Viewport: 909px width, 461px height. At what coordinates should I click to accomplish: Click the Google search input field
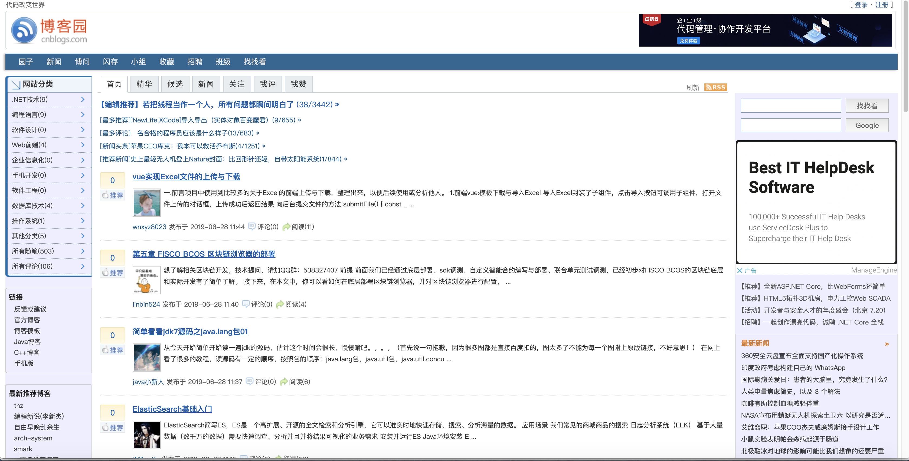[x=790, y=125]
